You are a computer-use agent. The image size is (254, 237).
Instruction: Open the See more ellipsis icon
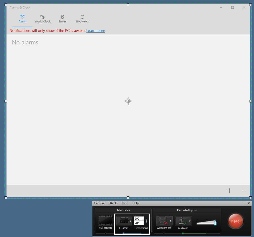point(244,191)
